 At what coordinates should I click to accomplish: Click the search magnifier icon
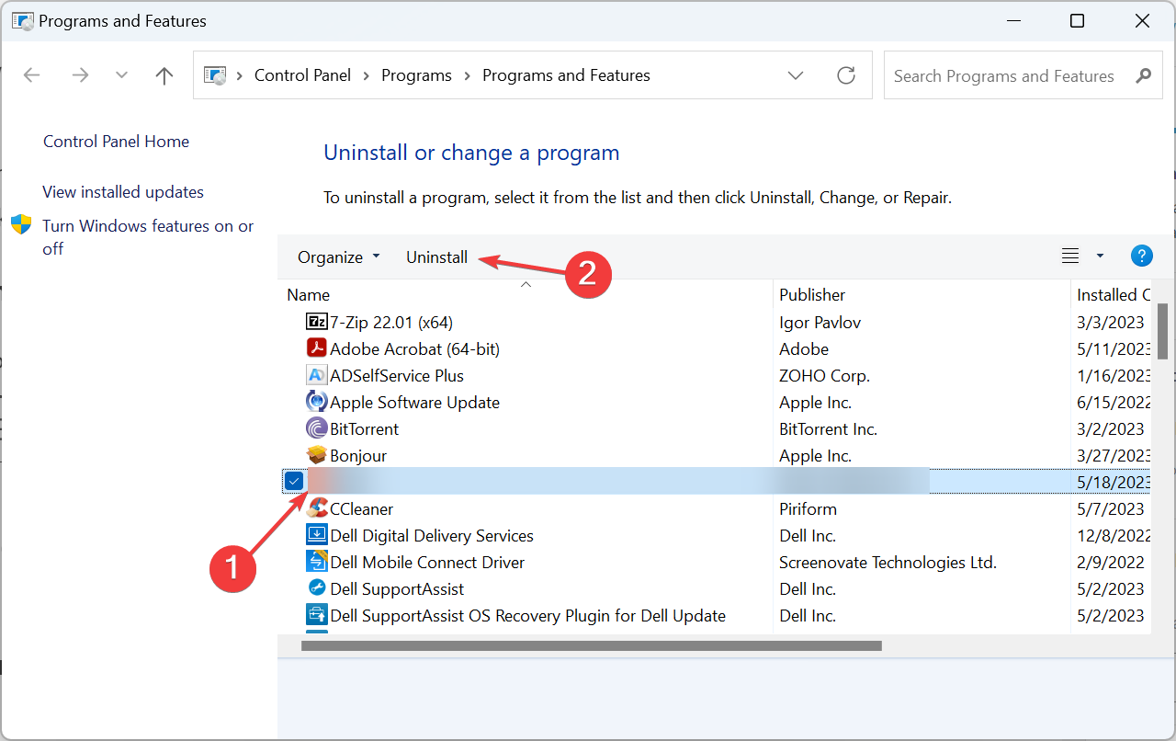pyautogui.click(x=1143, y=75)
